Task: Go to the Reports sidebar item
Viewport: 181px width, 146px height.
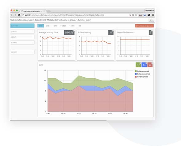Action: point(22,52)
